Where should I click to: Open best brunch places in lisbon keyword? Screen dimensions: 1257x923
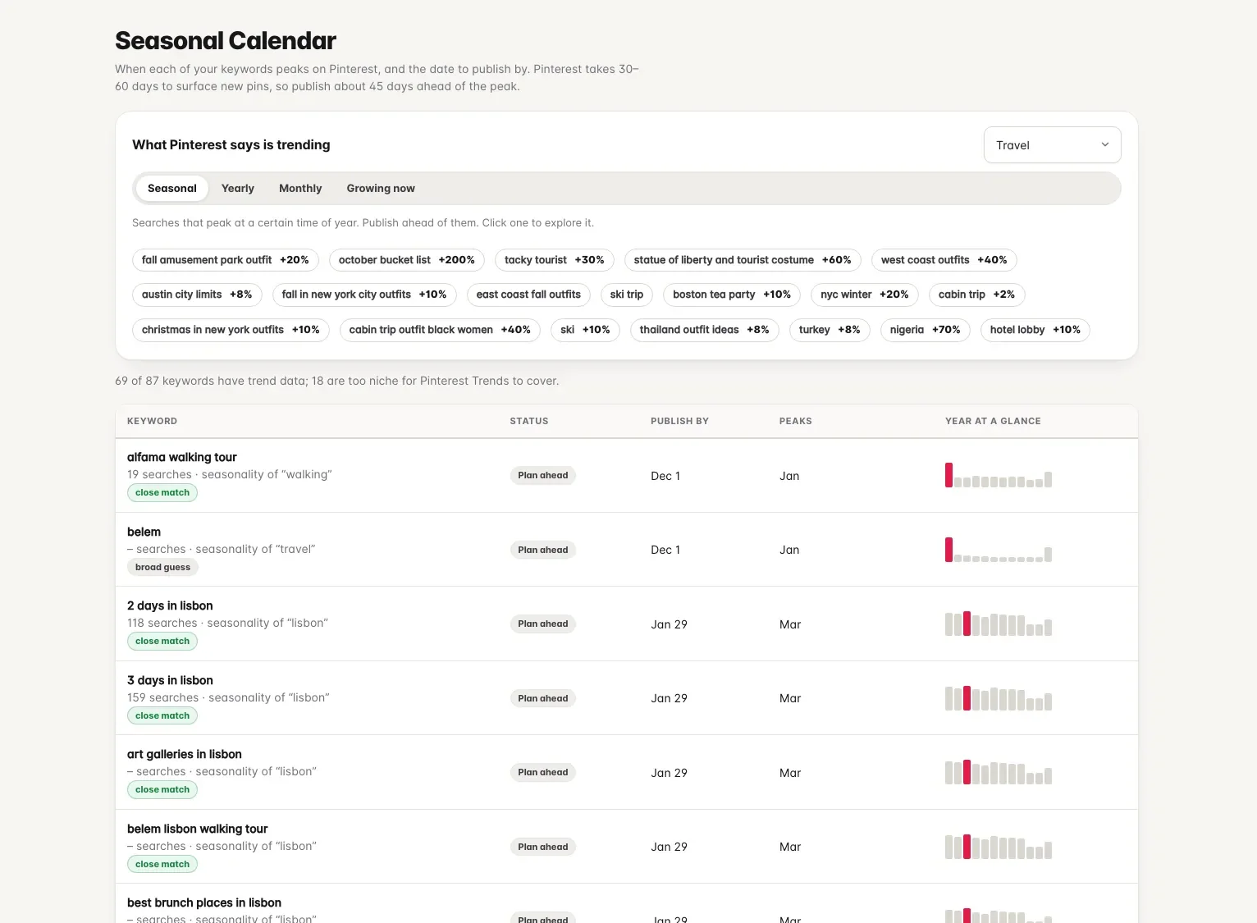point(204,902)
